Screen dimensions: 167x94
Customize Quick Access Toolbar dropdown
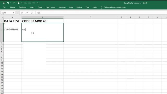(38, 3)
